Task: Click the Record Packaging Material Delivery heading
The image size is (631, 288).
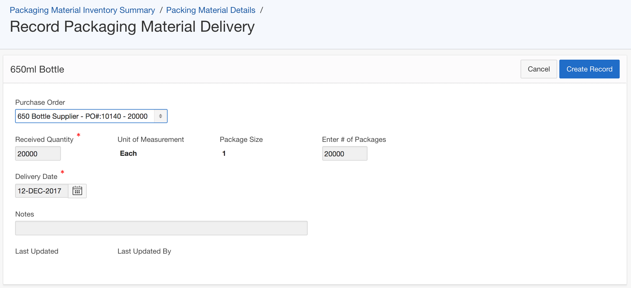Action: pyautogui.click(x=132, y=27)
